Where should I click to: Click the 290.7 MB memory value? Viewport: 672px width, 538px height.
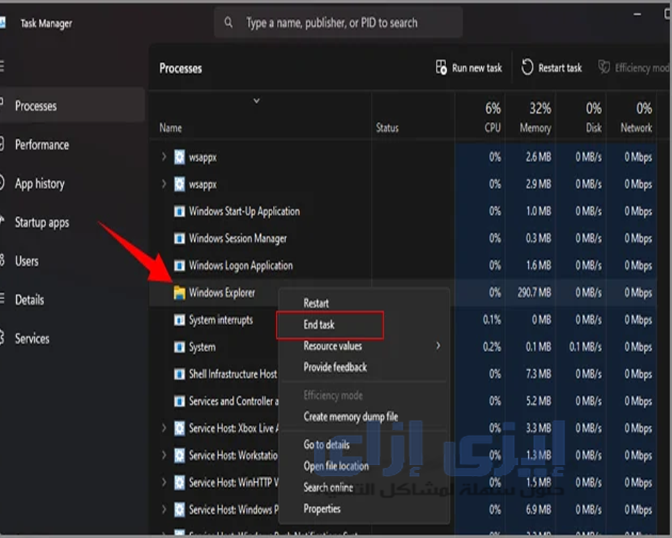point(534,293)
